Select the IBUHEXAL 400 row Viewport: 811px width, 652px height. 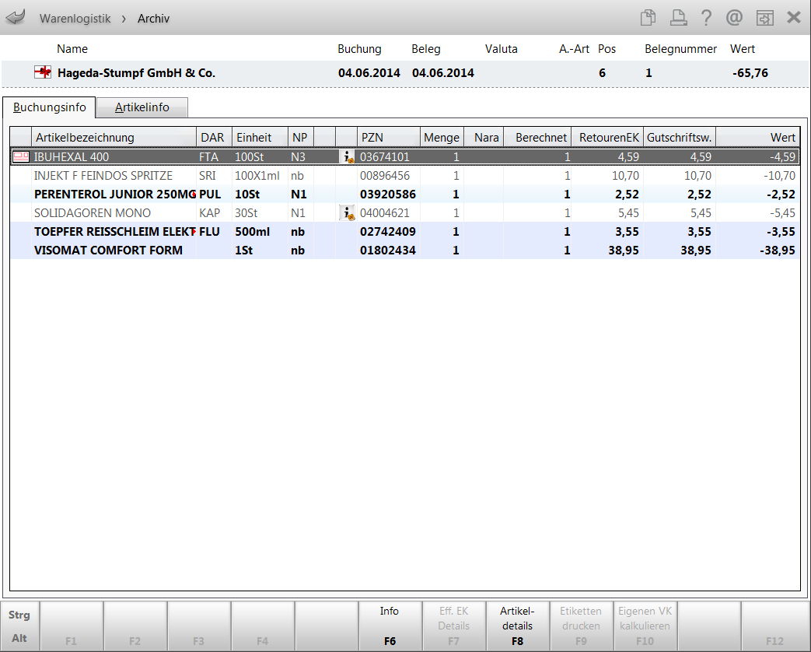coord(405,157)
